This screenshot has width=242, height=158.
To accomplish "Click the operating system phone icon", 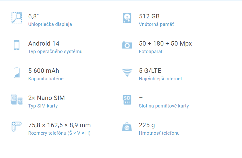I will 17,45.
